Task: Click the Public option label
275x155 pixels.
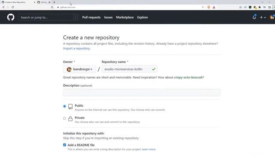Action: point(79,105)
